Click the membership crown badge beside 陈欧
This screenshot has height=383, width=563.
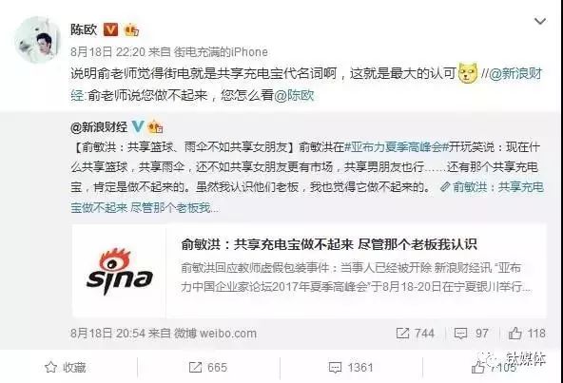click(131, 30)
